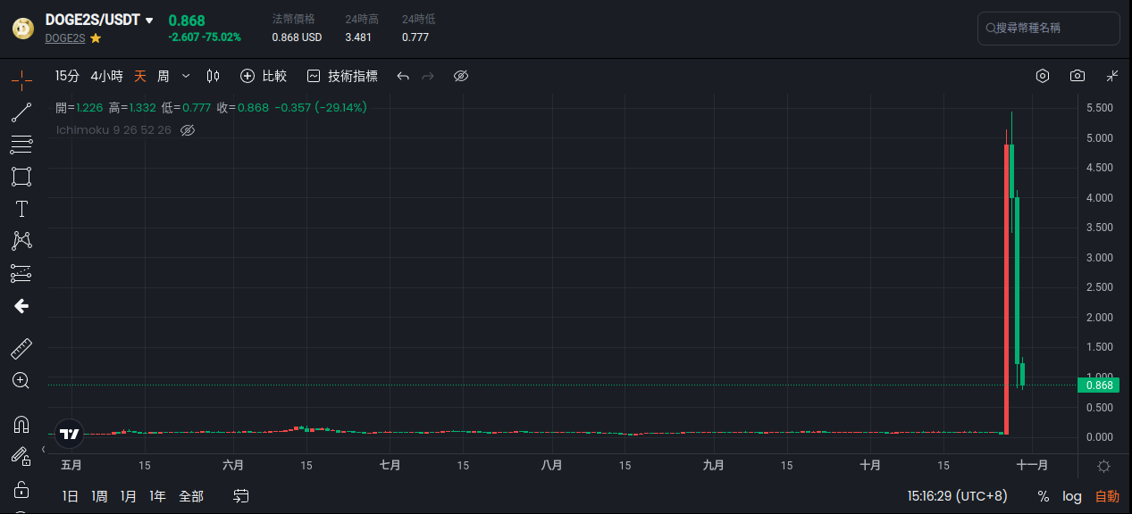Open the XABCD pattern tool

coord(21,241)
